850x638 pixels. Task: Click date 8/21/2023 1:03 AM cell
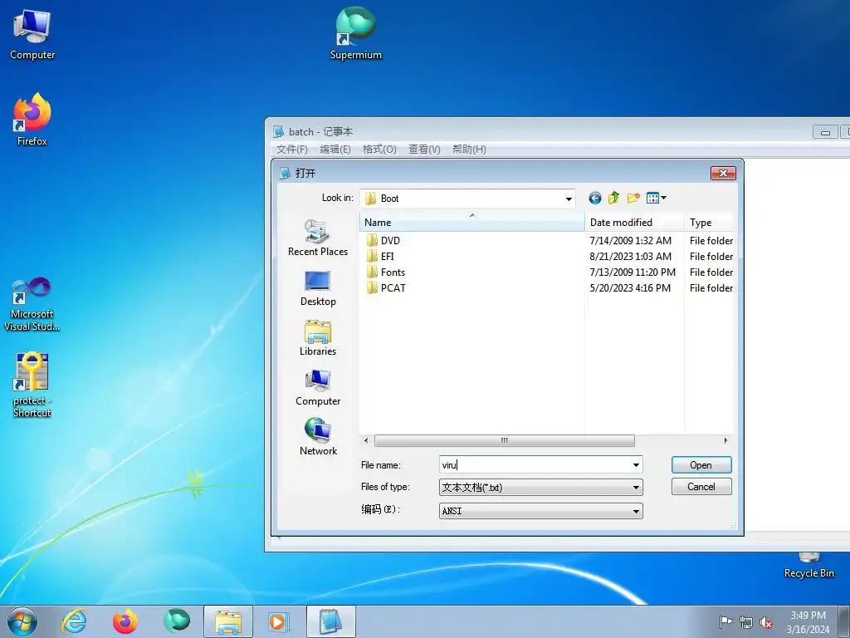(631, 256)
